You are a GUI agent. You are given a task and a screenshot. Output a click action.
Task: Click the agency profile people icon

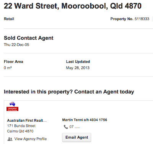(x=10, y=139)
